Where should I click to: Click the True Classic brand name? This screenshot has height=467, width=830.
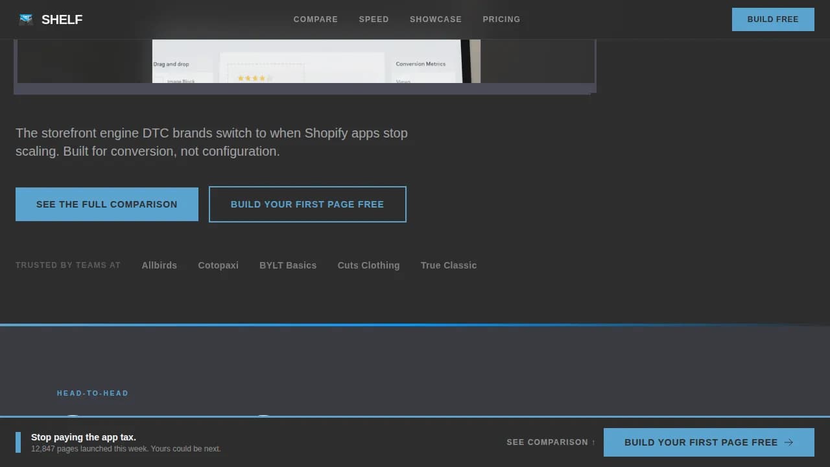click(x=449, y=265)
